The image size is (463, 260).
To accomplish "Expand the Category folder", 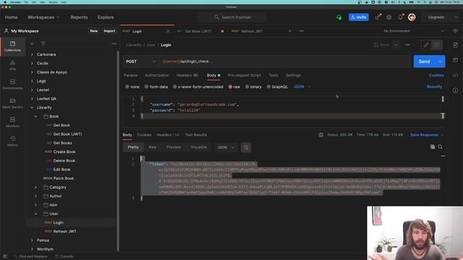I will pos(36,187).
